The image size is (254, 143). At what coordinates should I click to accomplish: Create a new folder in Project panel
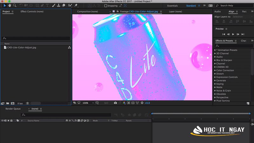[x=8, y=103]
